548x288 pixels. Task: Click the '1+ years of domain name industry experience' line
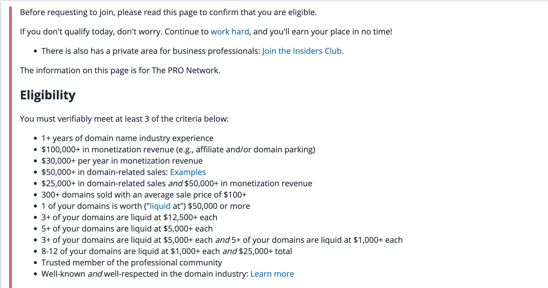point(127,138)
